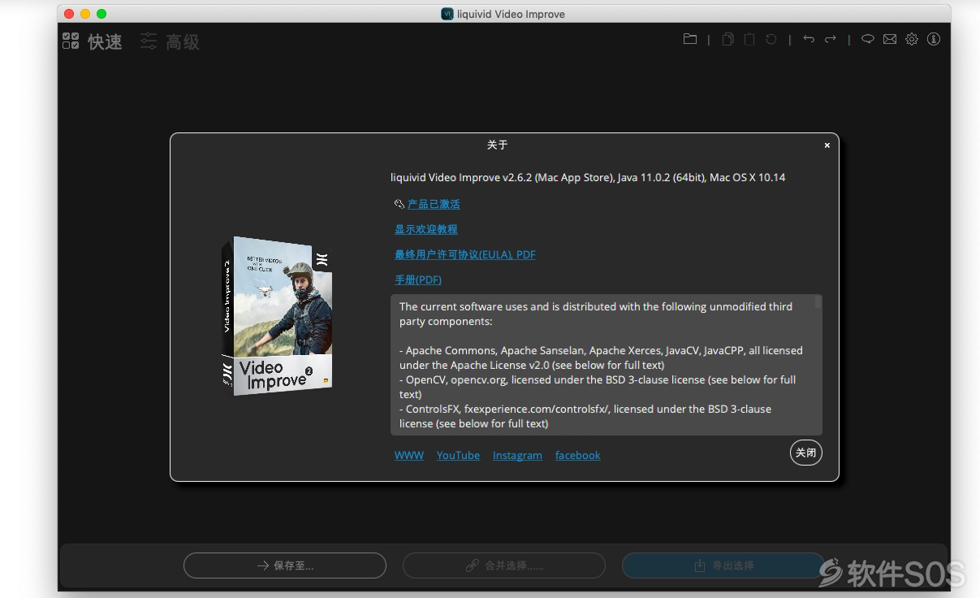Switch to the 高级 tab
Screen dimensions: 980x598
pos(169,41)
